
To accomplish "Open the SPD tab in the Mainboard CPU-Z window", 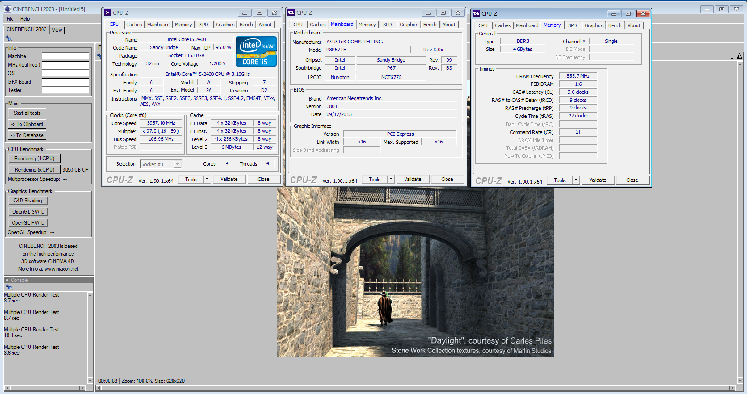I will pos(388,25).
